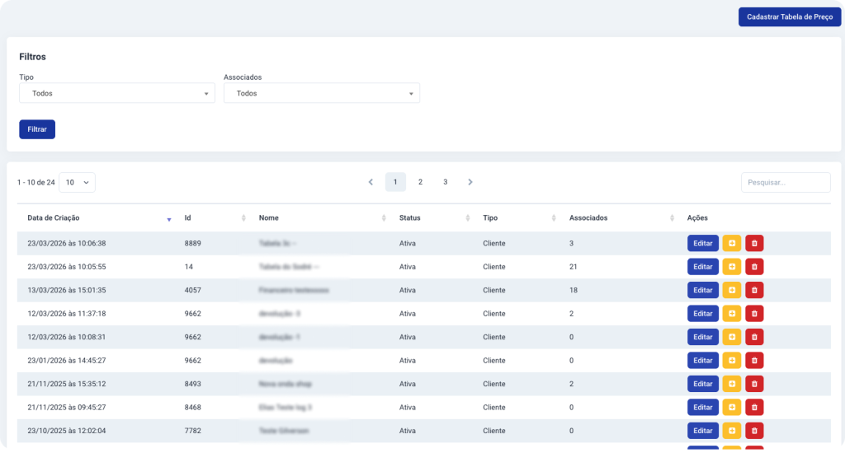Viewport: 845px width, 453px height.
Task: Click the red trash icon for Id 4057
Action: [x=754, y=290]
